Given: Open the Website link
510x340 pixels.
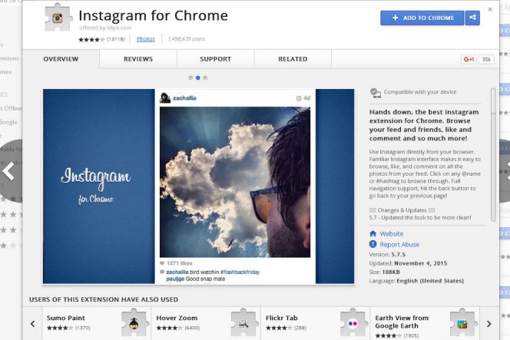Looking at the screenshot, I should click(391, 234).
